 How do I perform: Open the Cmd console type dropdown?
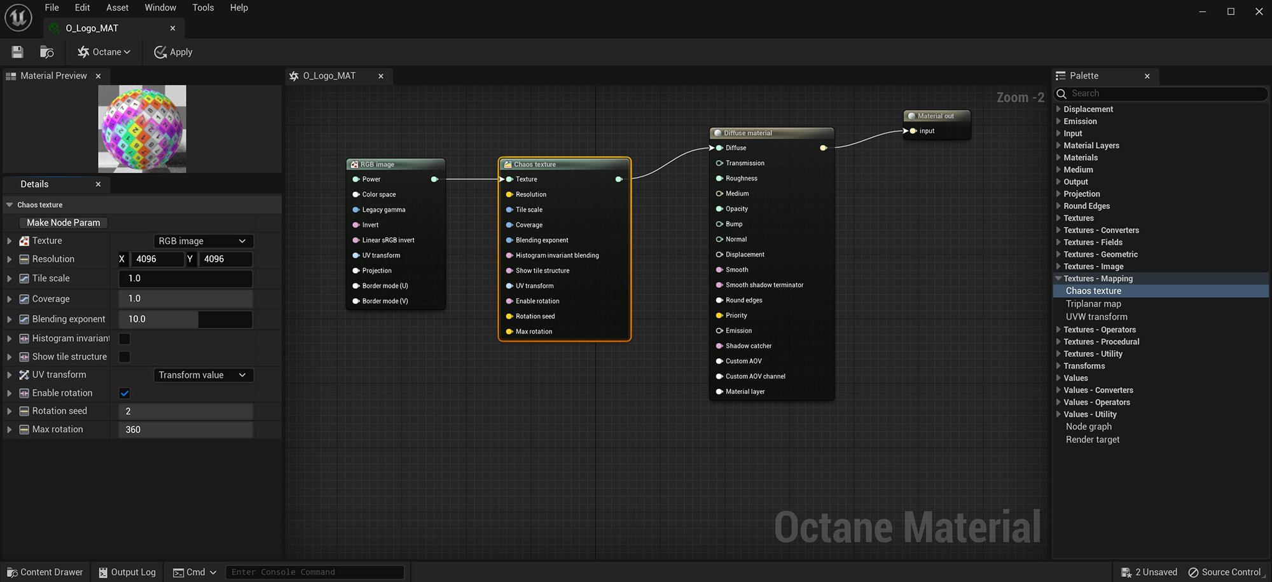tap(195, 572)
